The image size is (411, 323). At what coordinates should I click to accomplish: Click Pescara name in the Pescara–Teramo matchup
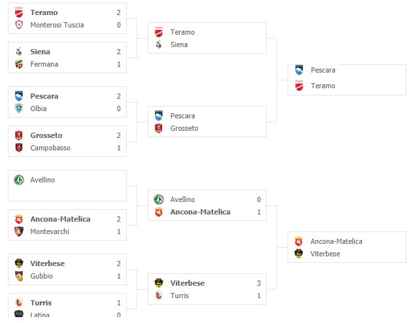tap(323, 69)
